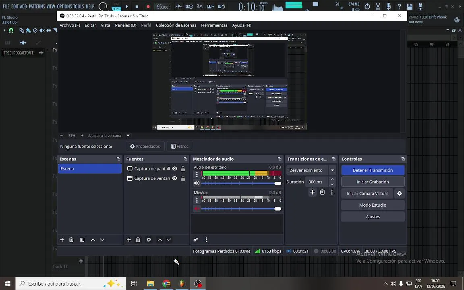Viewport: 464px width, 290px height.
Task: Toggle visibility of Captura de pantalla source
Action: pyautogui.click(x=174, y=169)
